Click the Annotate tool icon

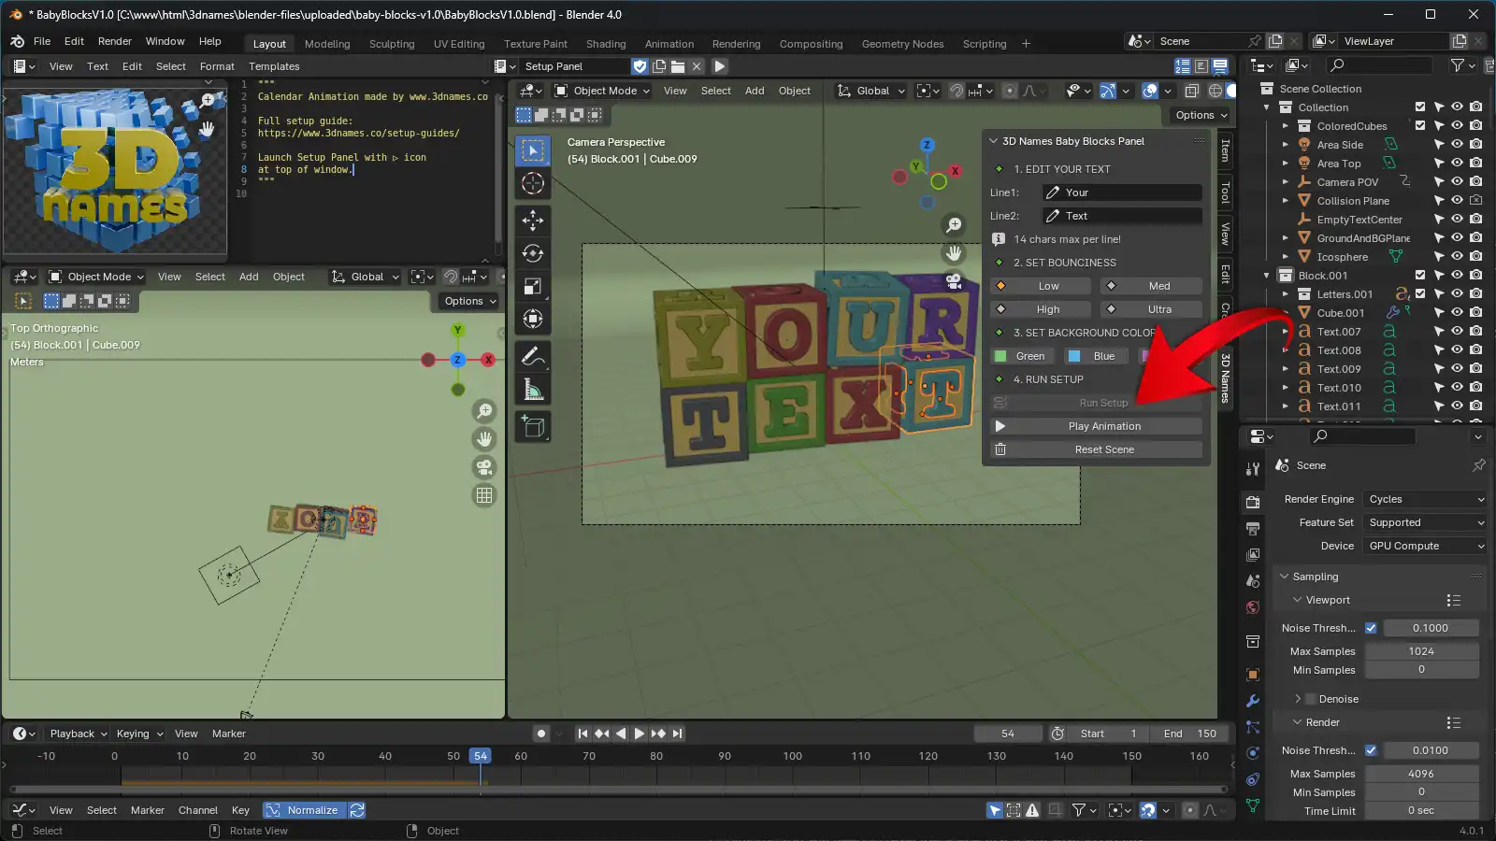tap(533, 356)
